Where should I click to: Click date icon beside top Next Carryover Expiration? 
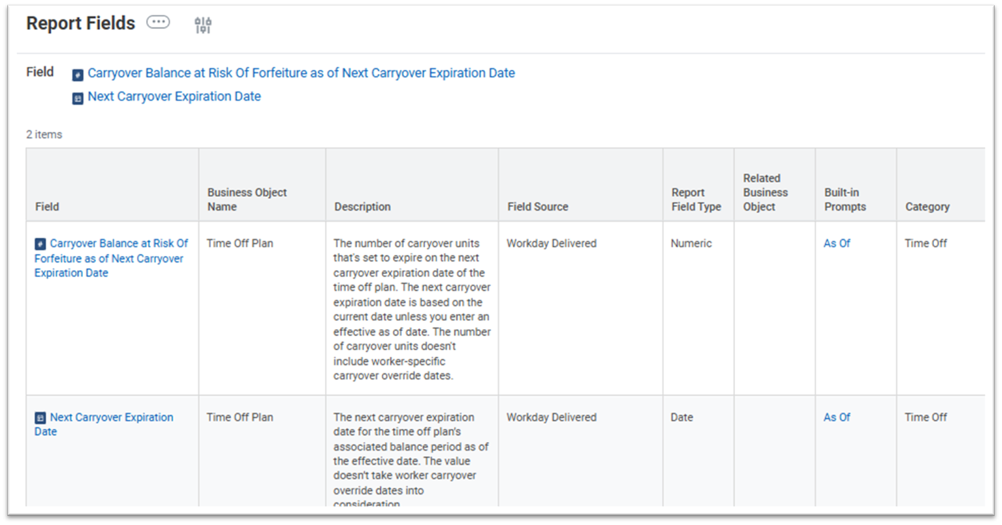click(x=78, y=99)
